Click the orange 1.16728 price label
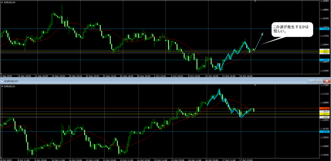Screen dimensions: 331x161 click(x=324, y=108)
